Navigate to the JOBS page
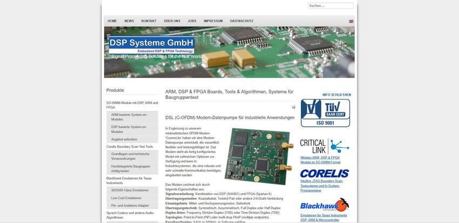459x223 pixels. click(192, 21)
